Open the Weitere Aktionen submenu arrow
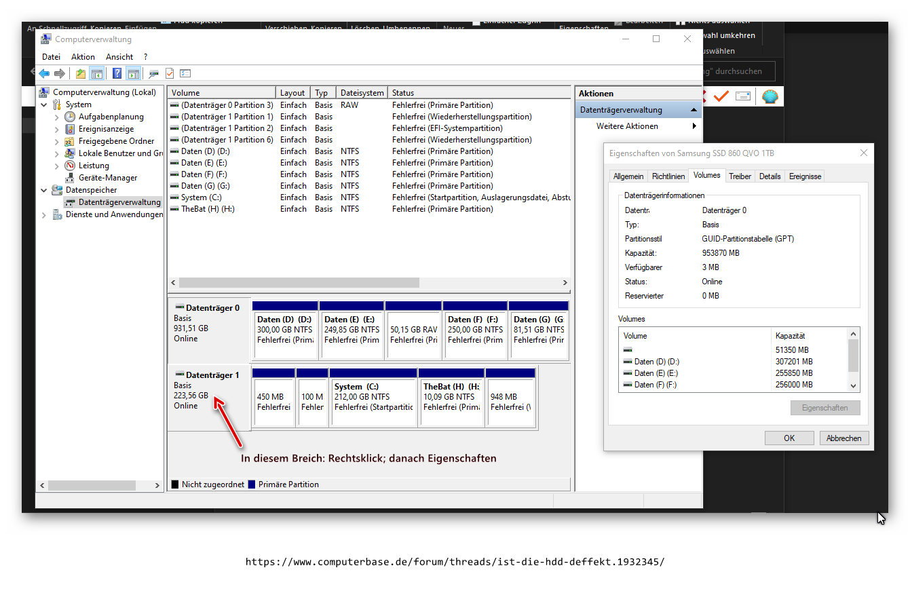The width and height of the screenshot is (910, 589). coord(694,126)
